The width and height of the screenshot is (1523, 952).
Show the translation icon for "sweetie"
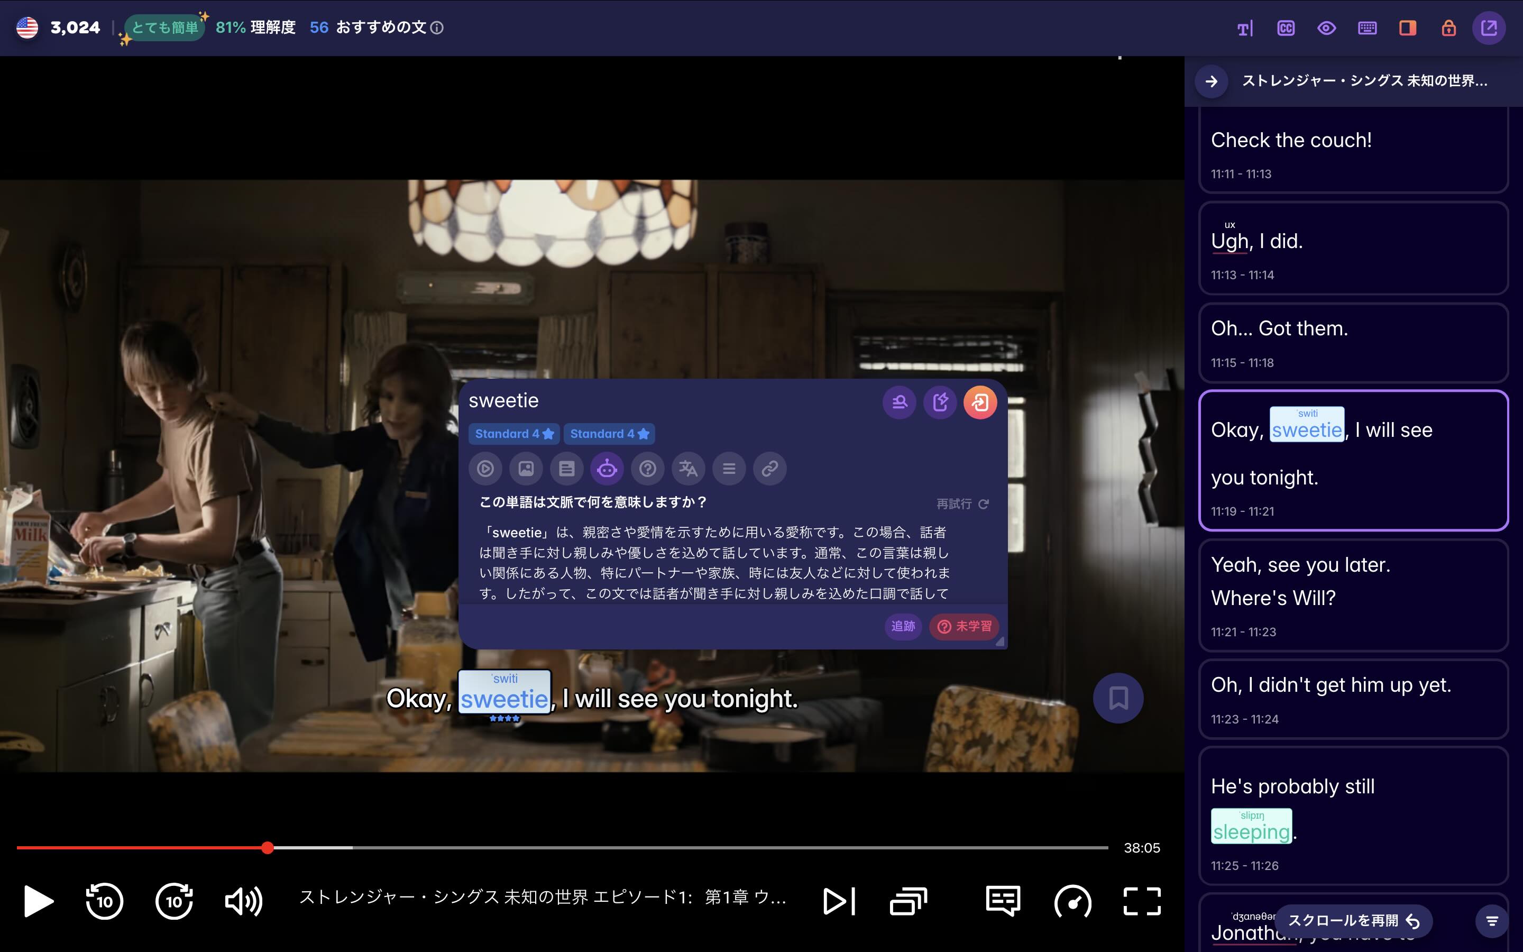tap(689, 469)
